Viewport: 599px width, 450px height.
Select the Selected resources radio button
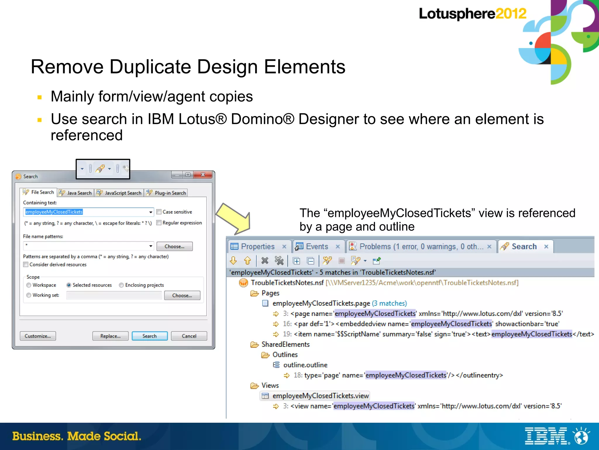(69, 285)
